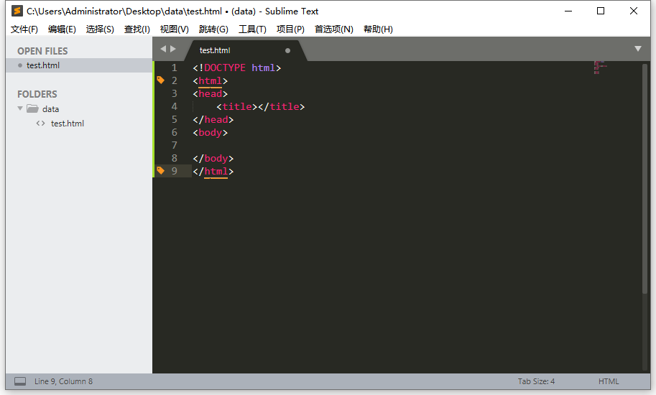Open the 帮助(H) menu

tap(378, 29)
